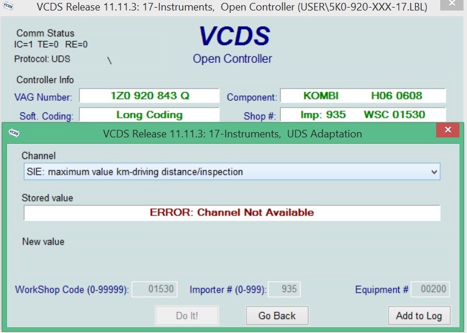Click the 'Importer # (0-999):' label

[228, 289]
